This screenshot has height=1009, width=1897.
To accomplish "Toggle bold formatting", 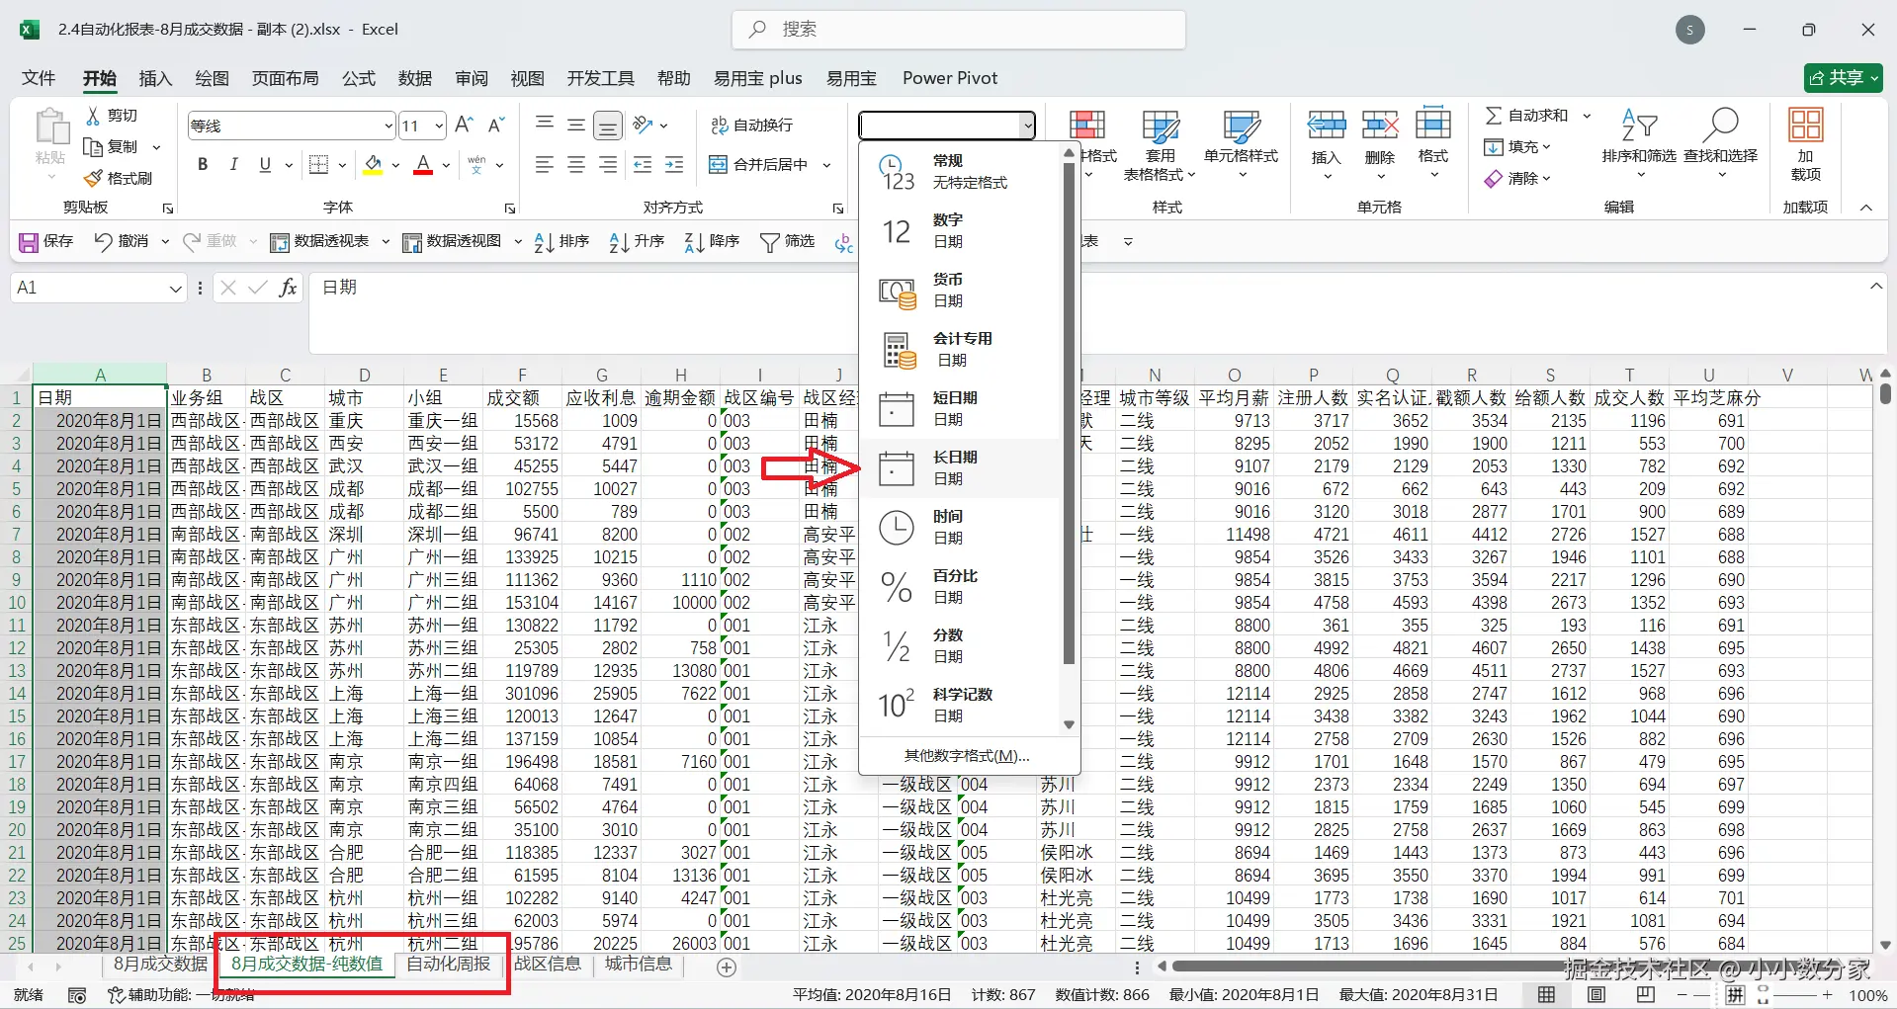I will (x=203, y=164).
